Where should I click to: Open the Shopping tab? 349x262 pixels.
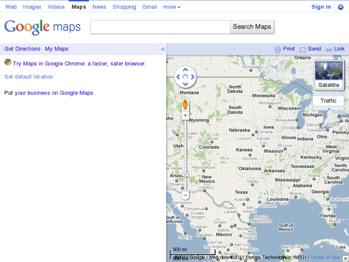(x=124, y=7)
